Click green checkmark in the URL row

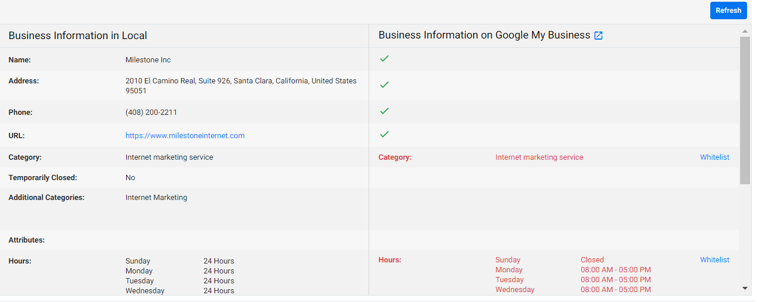pyautogui.click(x=384, y=135)
